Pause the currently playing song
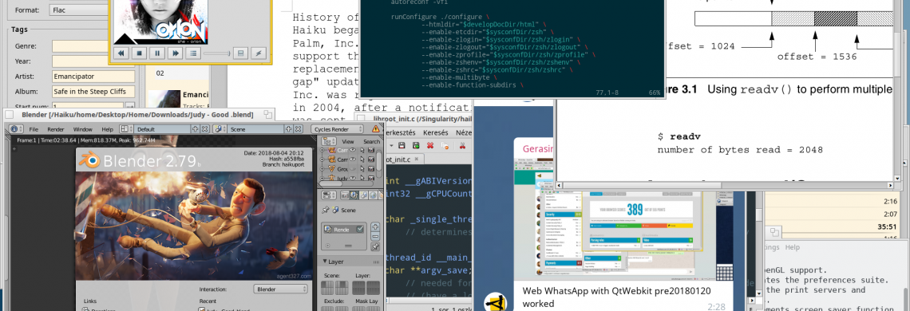This screenshot has height=311, width=910. (156, 53)
